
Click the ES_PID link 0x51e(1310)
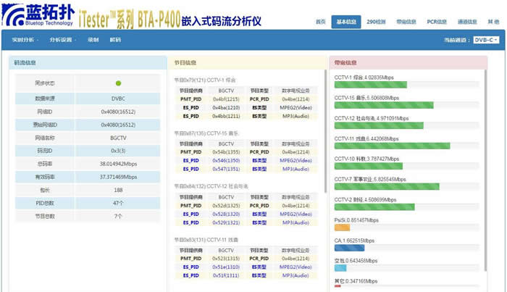click(226, 267)
